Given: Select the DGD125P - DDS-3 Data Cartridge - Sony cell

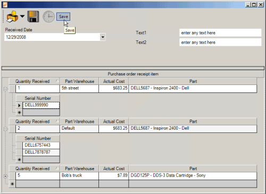Looking at the screenshot, I should [x=193, y=176].
